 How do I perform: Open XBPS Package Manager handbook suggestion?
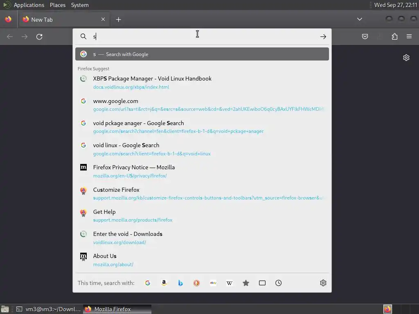pyautogui.click(x=202, y=83)
